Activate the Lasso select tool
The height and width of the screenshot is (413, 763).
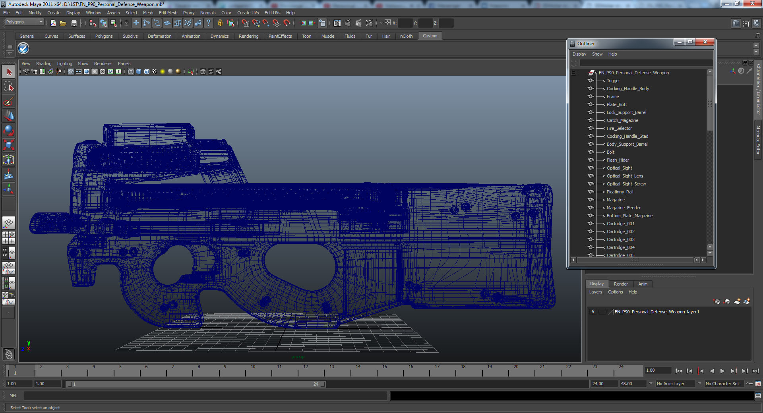point(9,87)
